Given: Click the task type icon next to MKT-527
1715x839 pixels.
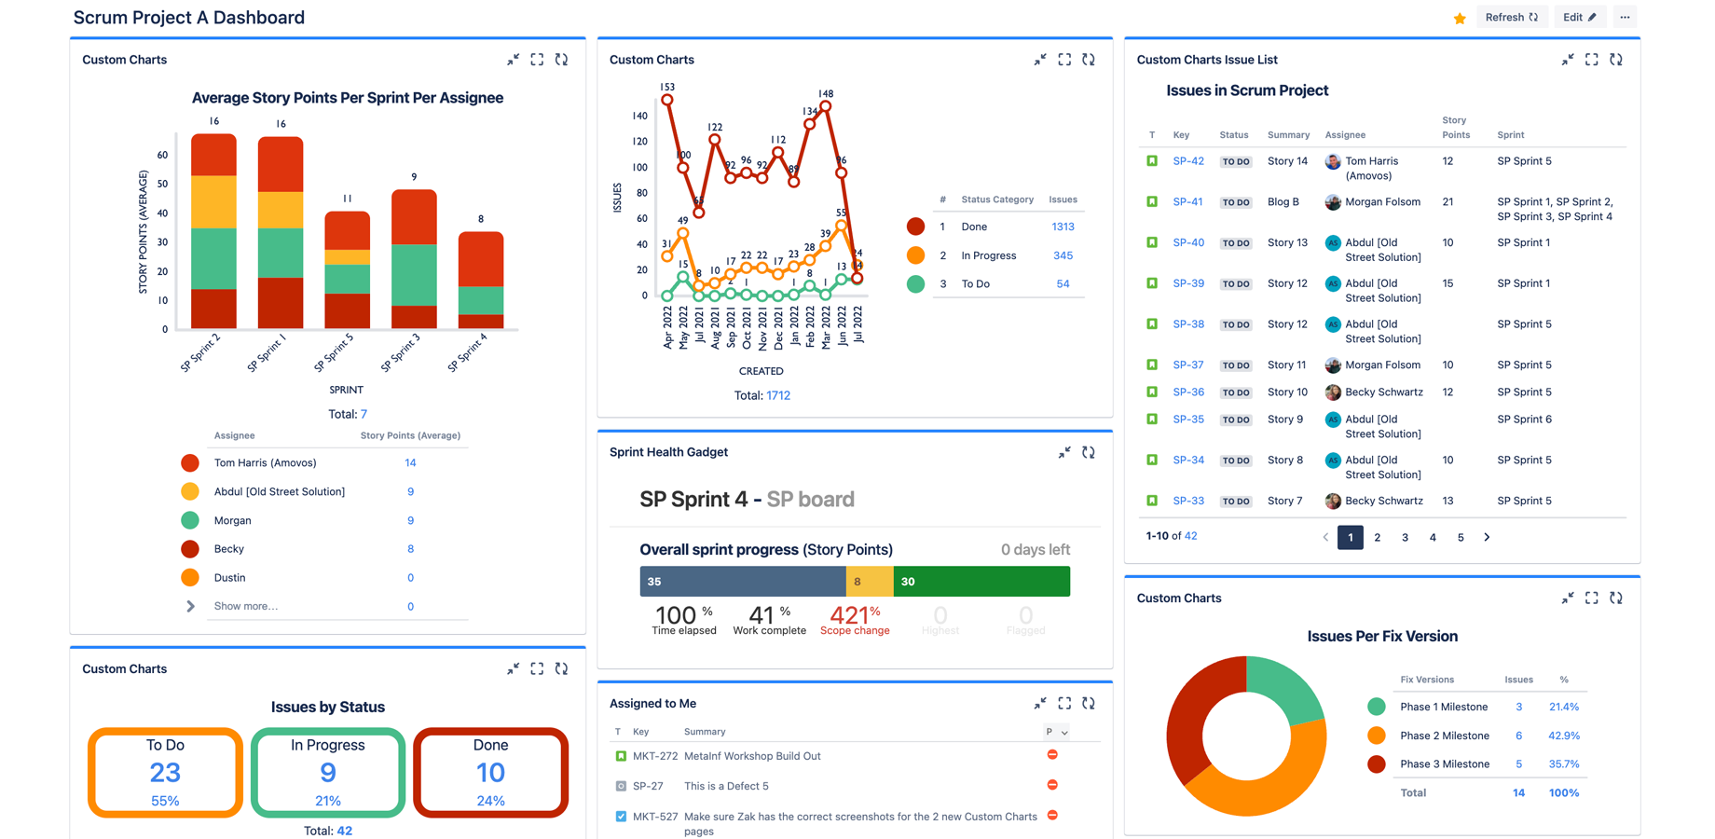Looking at the screenshot, I should 621,816.
